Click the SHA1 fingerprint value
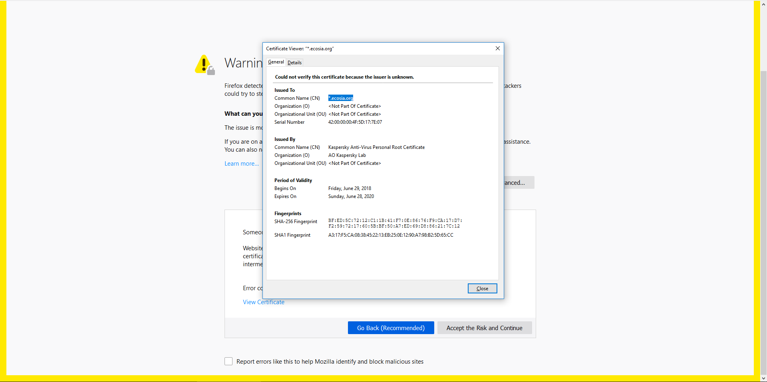The image size is (767, 382). click(x=391, y=235)
